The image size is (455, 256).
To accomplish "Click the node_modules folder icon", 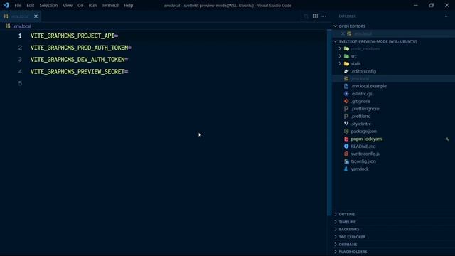I will tap(346, 48).
